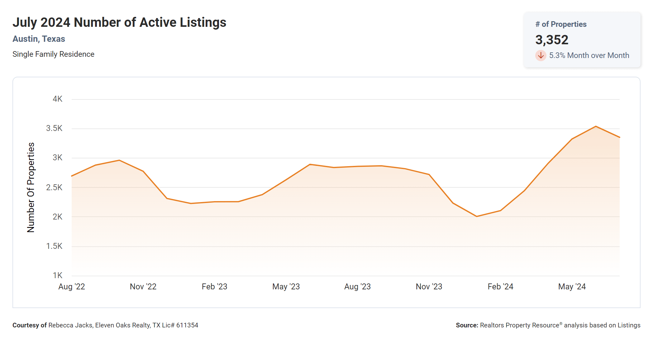Click the Feb '24 x-axis label
Screen dimensions: 653x343
500,287
